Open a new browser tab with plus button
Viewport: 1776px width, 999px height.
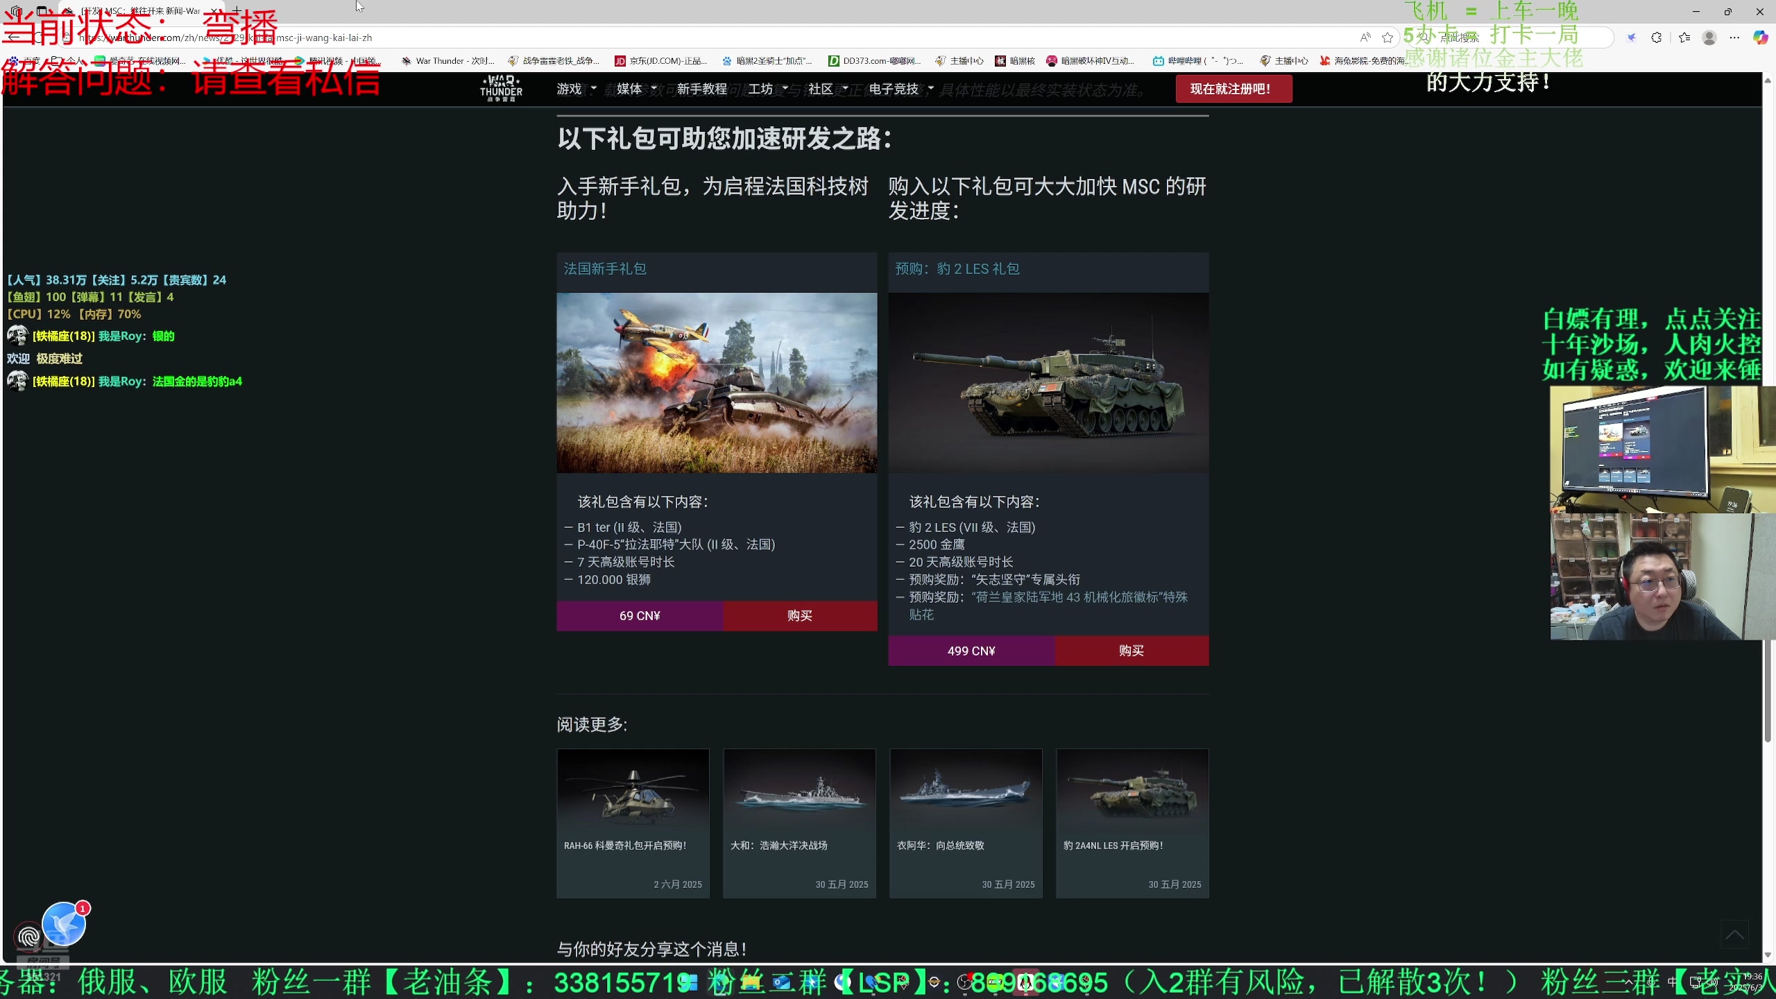pyautogui.click(x=236, y=11)
